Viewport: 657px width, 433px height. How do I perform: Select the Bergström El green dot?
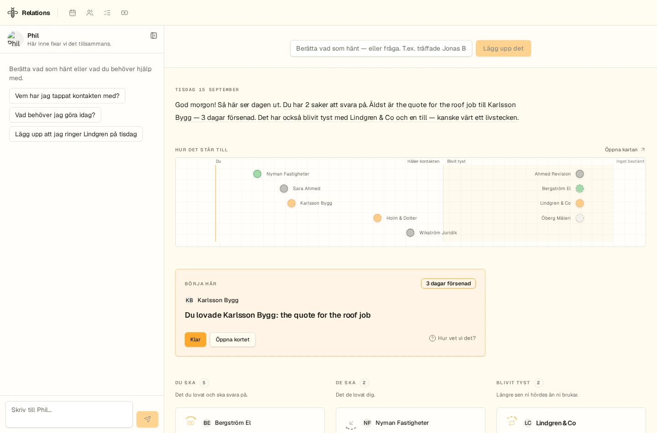[580, 188]
